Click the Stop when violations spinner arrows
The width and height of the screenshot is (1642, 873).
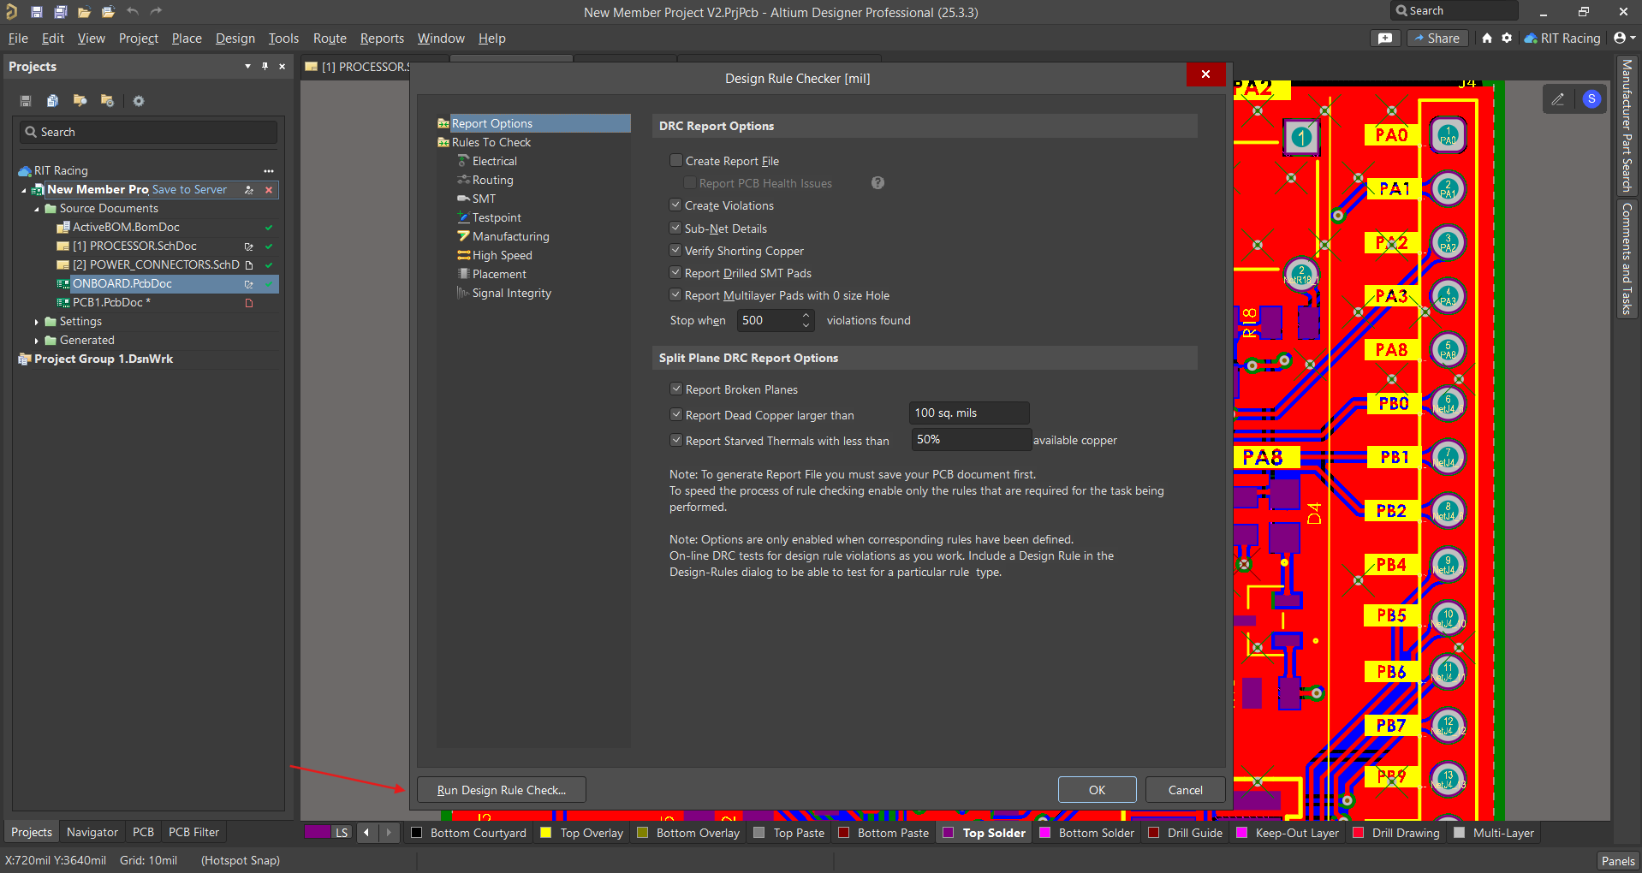point(806,320)
